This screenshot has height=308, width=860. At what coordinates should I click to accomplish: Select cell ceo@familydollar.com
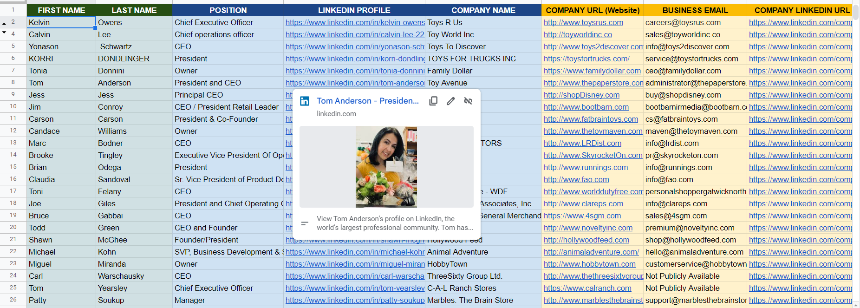click(695, 71)
